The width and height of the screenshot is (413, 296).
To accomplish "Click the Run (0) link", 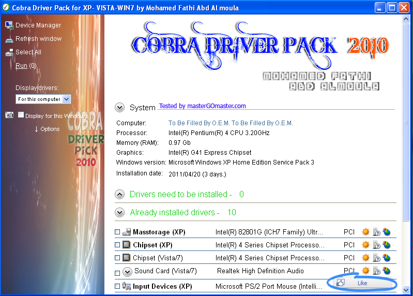I will click(26, 66).
